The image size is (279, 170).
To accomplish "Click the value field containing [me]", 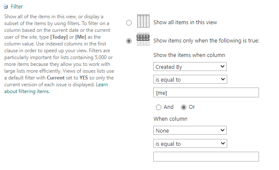I will pos(206,93).
